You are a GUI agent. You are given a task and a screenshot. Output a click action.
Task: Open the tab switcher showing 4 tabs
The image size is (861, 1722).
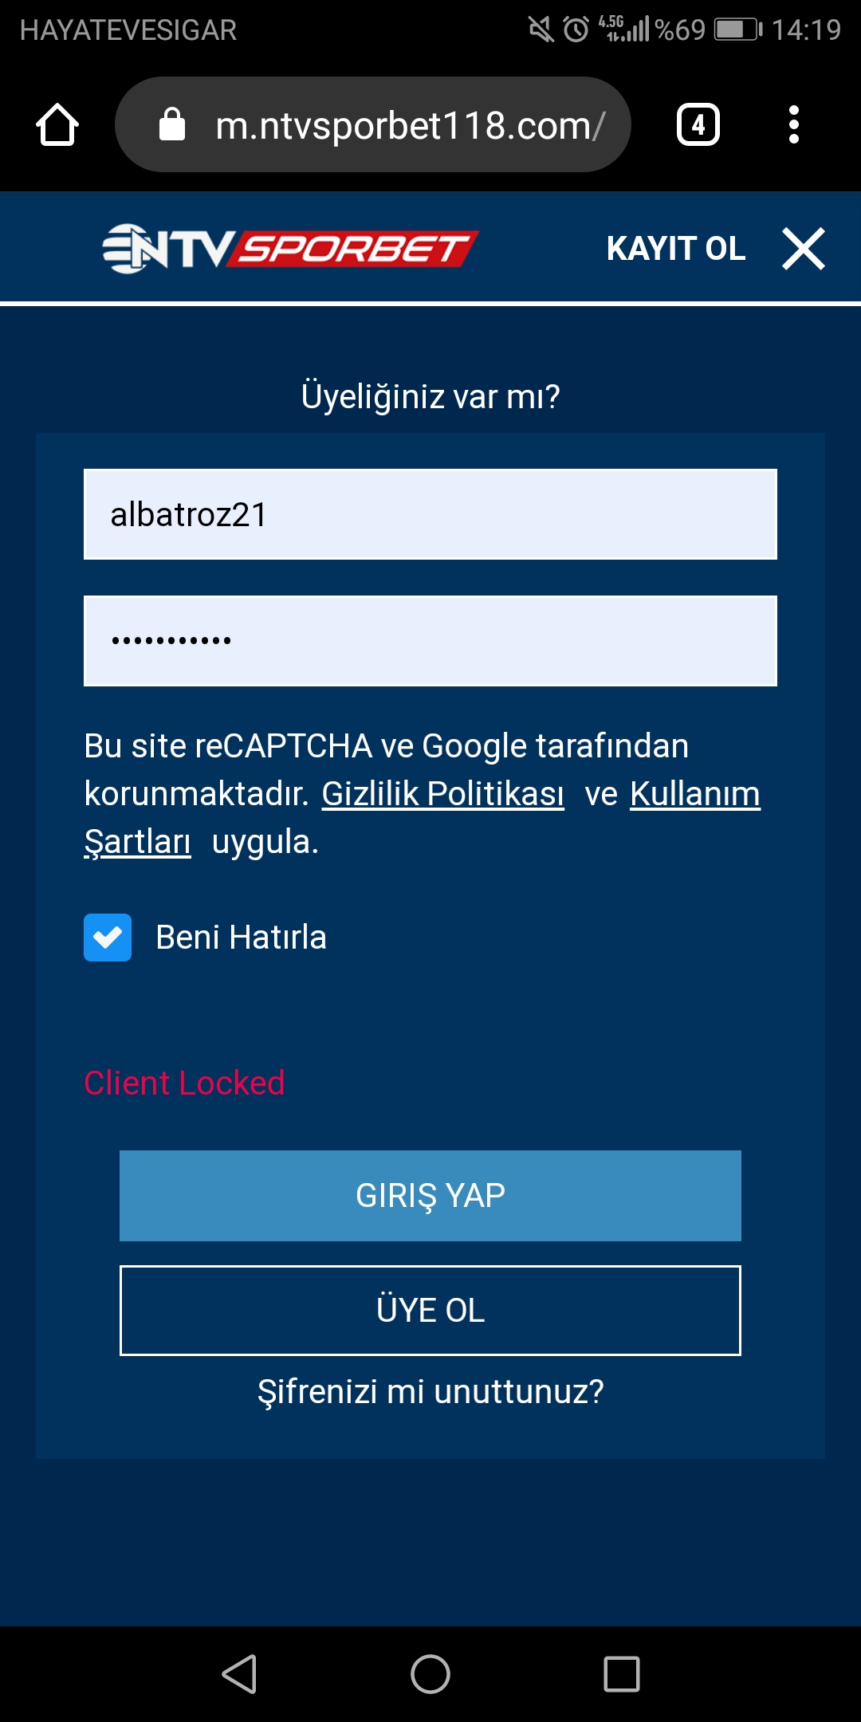point(698,125)
